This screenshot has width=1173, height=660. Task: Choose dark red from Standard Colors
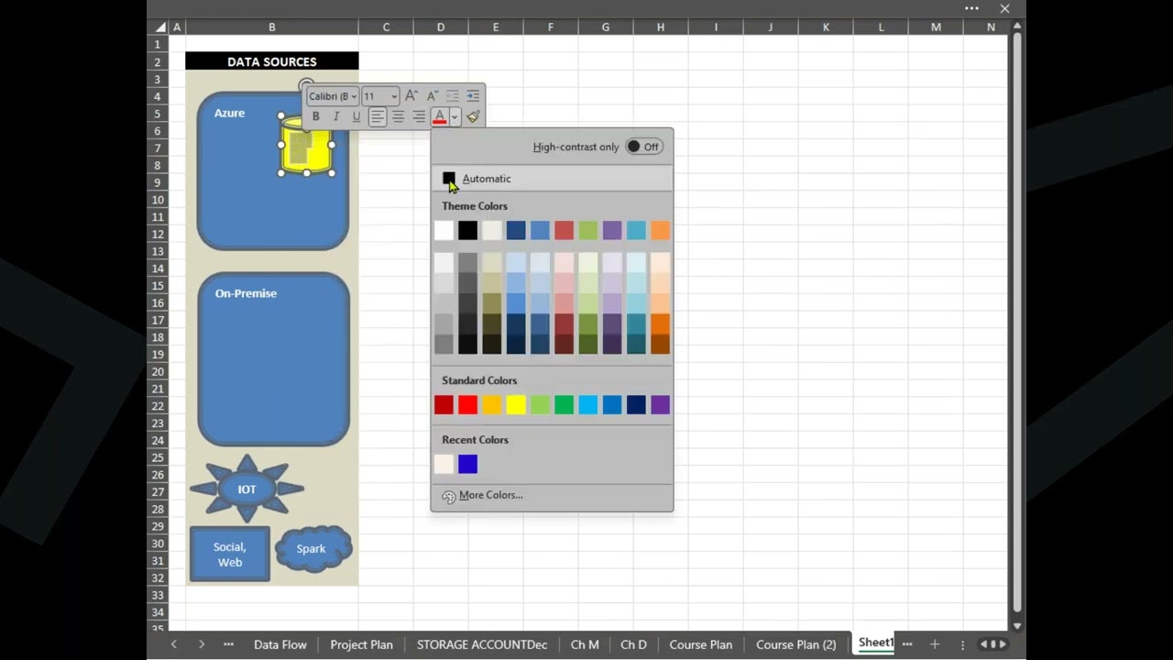pyautogui.click(x=444, y=405)
